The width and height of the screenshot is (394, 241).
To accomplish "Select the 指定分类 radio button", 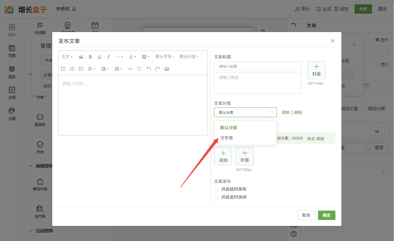I will (x=363, y=109).
